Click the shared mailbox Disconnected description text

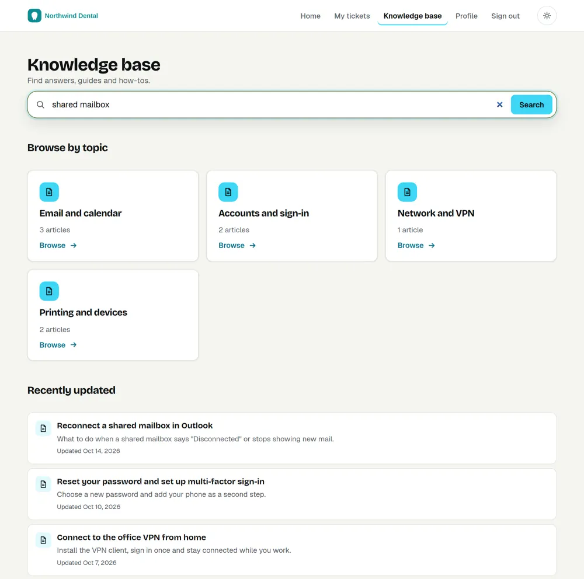(x=195, y=439)
